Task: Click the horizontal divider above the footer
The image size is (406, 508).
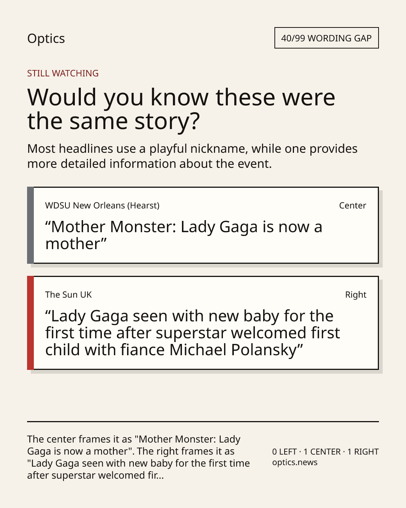Action: 203,421
